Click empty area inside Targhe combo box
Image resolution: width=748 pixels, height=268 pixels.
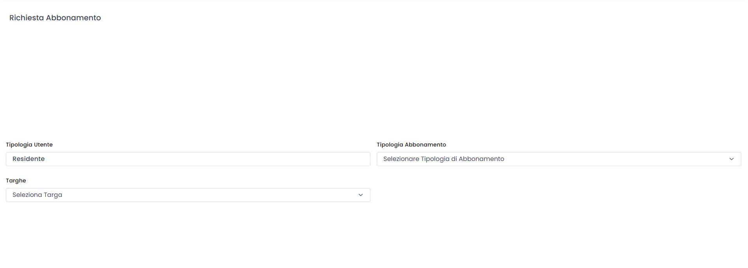pyautogui.click(x=215, y=195)
